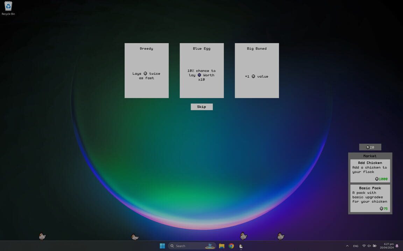Buy Add Chicken from the Market
This screenshot has width=403, height=251.
tap(370, 171)
